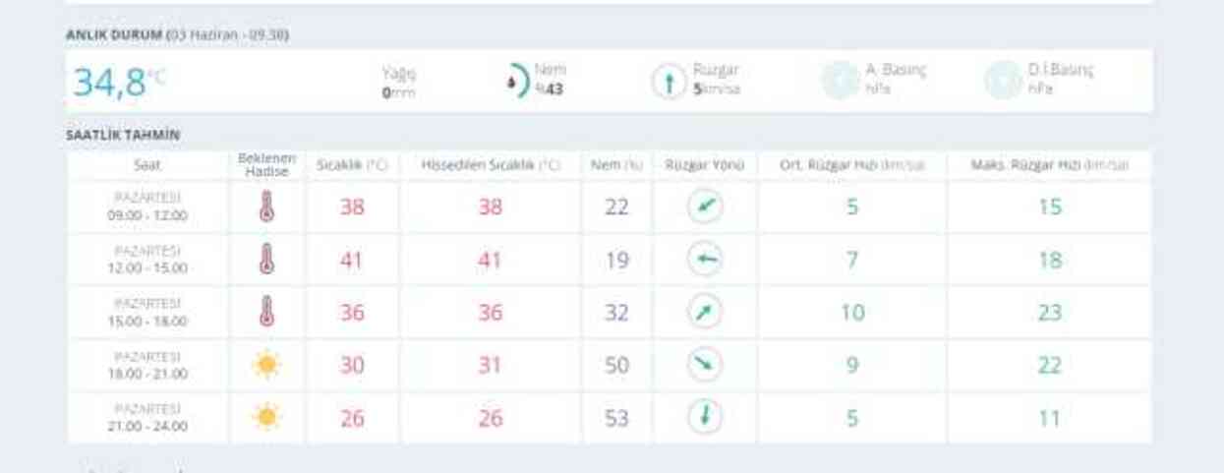The image size is (1224, 473).
Task: Click the Hissedilen Sıcaklık column header
Action: 491,165
